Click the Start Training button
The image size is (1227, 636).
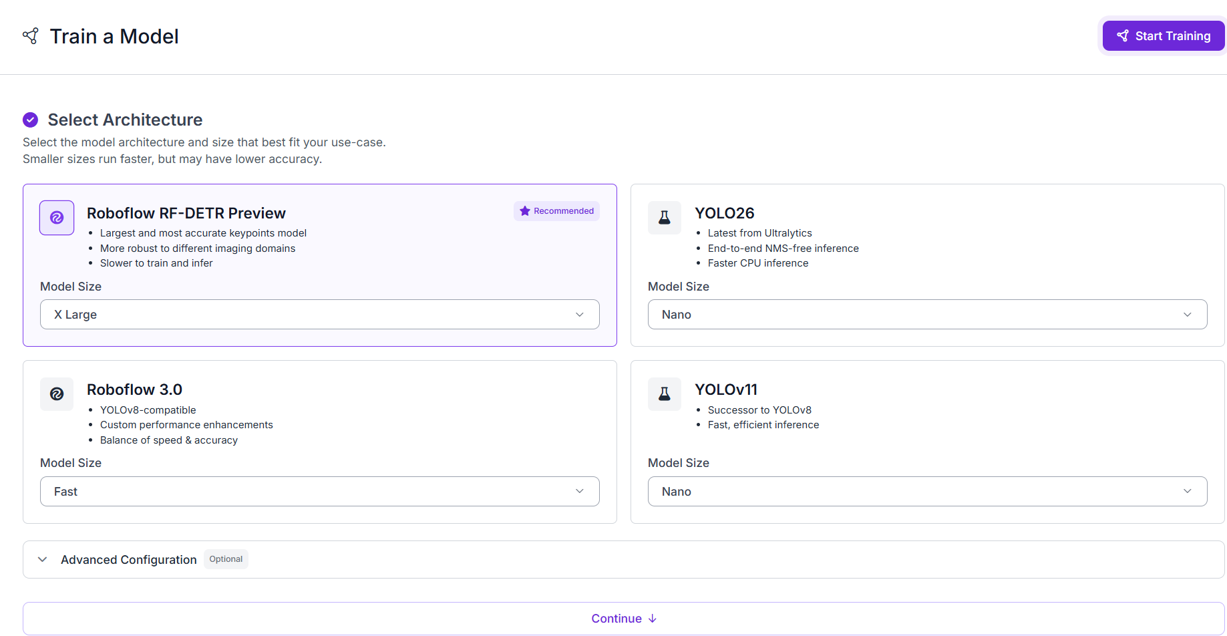pyautogui.click(x=1164, y=36)
